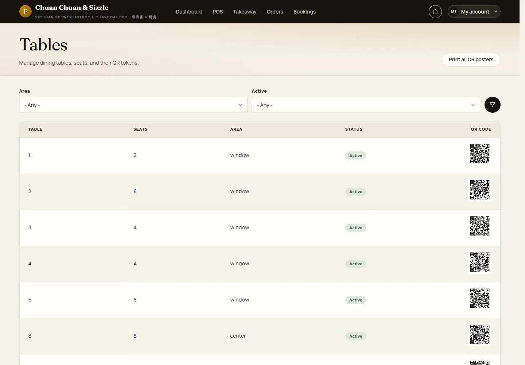Click the Tables page heading
Screen dimensions: 525x365
[43, 45]
